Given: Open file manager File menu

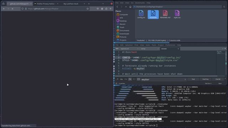Looking at the screenshot, I should pos(117,3).
